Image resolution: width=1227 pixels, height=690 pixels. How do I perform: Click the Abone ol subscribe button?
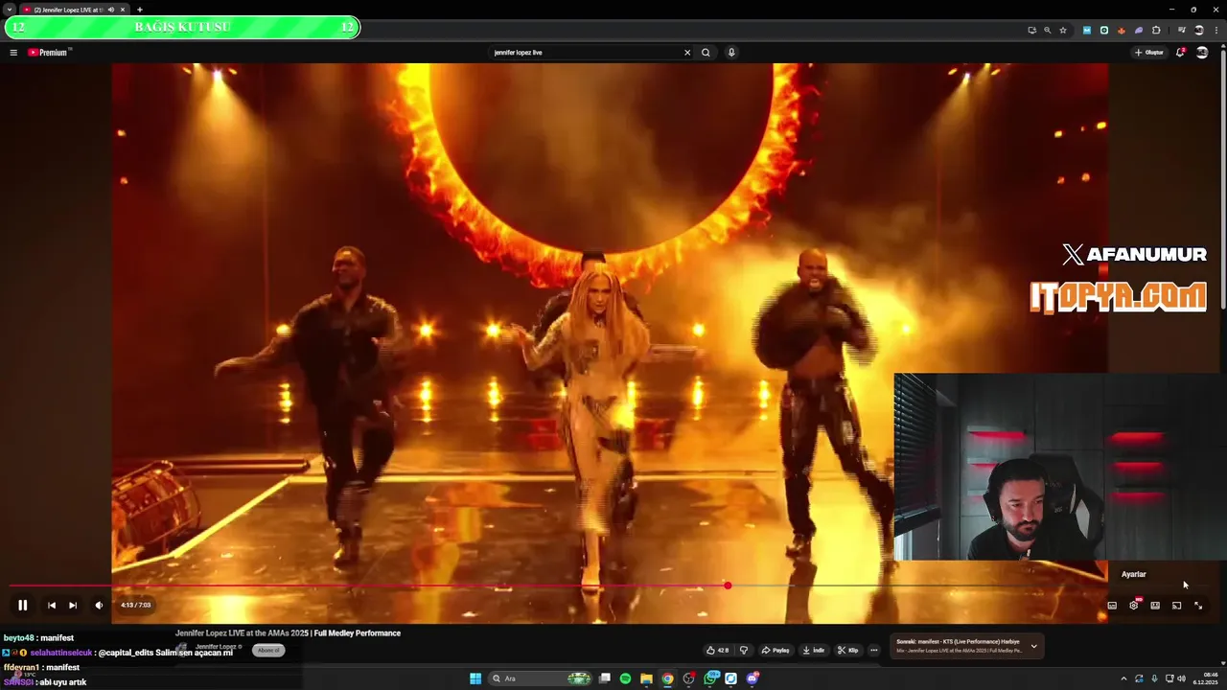(268, 650)
